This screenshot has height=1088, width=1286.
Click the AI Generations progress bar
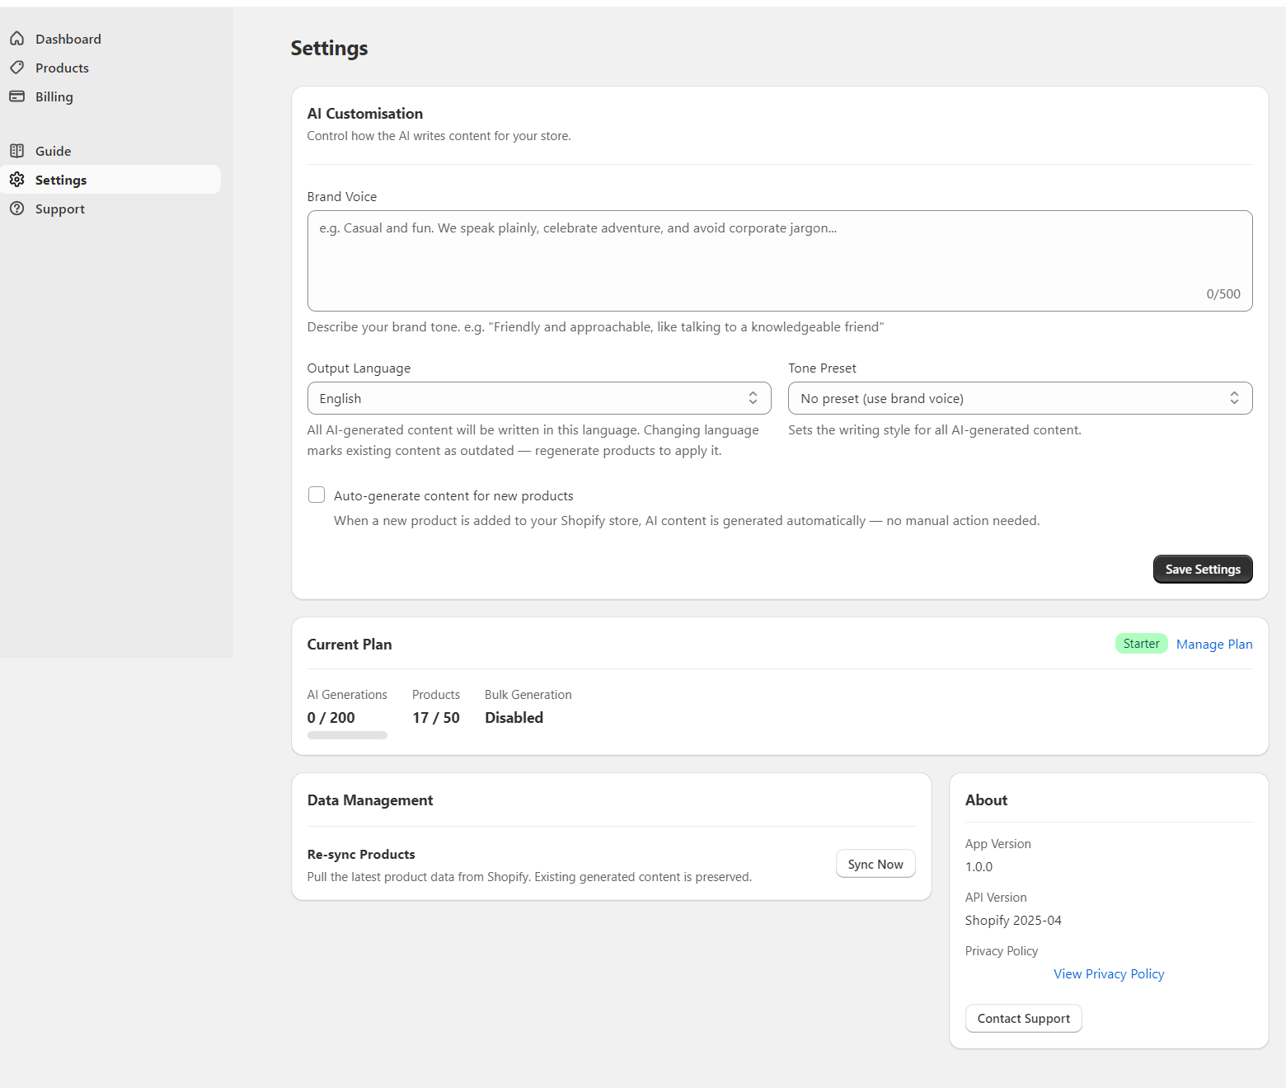[x=347, y=735]
